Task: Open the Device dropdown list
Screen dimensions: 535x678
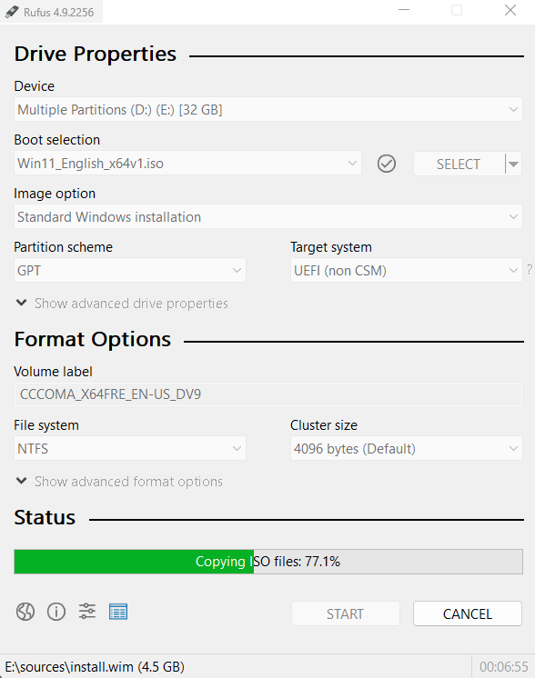Action: coord(267,109)
